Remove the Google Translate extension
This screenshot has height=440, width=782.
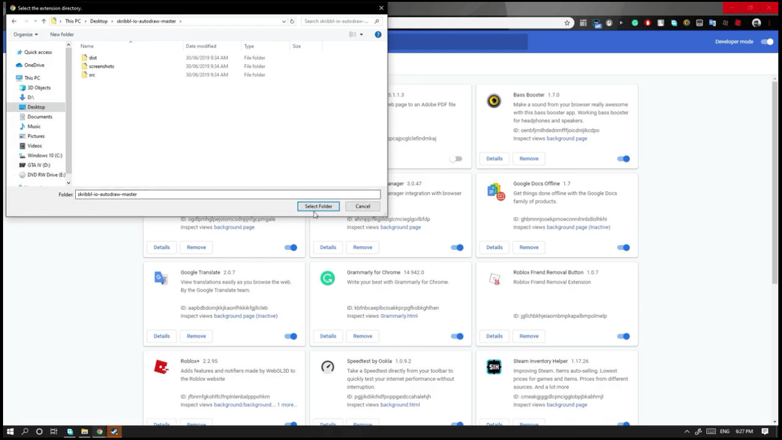pos(196,336)
